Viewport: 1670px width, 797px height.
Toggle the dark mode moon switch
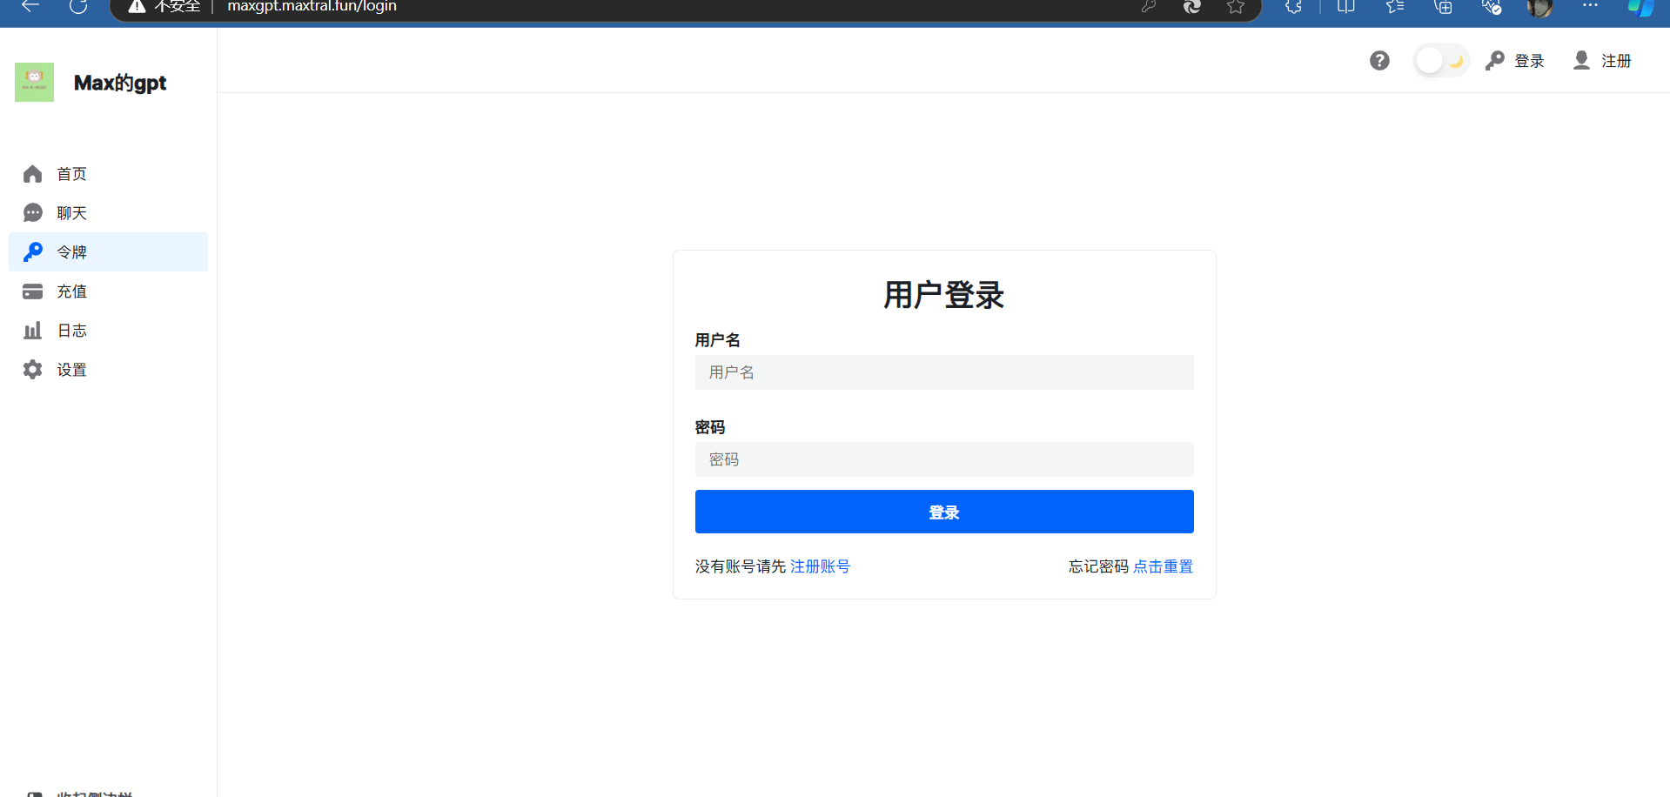1442,61
